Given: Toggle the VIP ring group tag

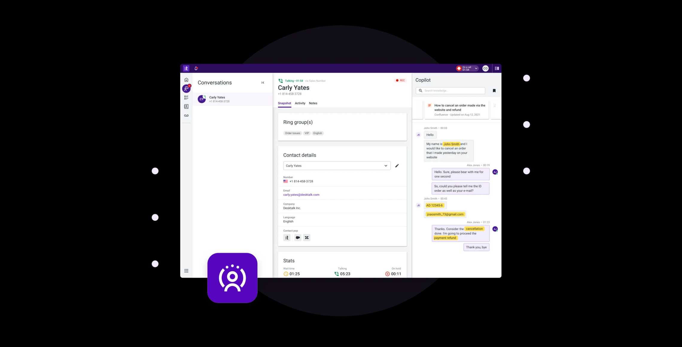Looking at the screenshot, I should tap(307, 133).
